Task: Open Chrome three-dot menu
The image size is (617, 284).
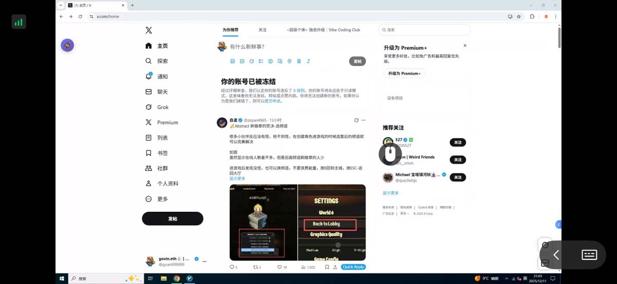Action: pos(555,16)
